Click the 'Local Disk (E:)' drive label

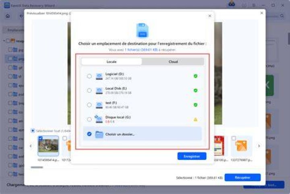[x=116, y=88]
